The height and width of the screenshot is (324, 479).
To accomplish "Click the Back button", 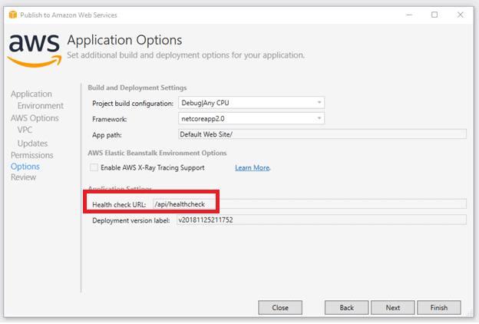I will [x=346, y=308].
